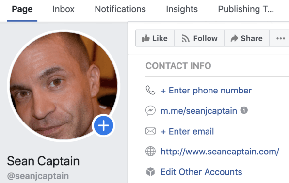Click the thumbs-up Like button
The width and height of the screenshot is (289, 183).
point(155,38)
